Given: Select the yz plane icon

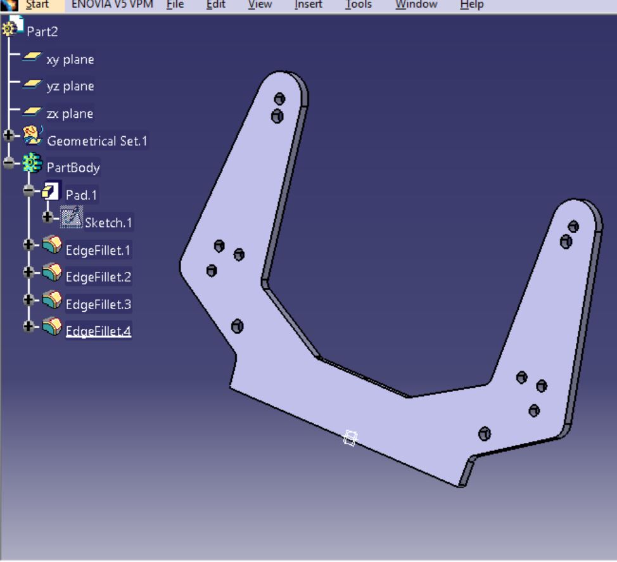Looking at the screenshot, I should (x=32, y=85).
